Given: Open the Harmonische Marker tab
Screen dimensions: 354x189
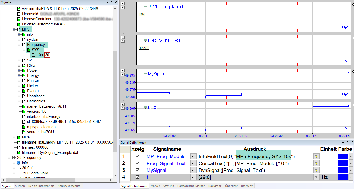Looking at the screenshot, I should 191,186.
